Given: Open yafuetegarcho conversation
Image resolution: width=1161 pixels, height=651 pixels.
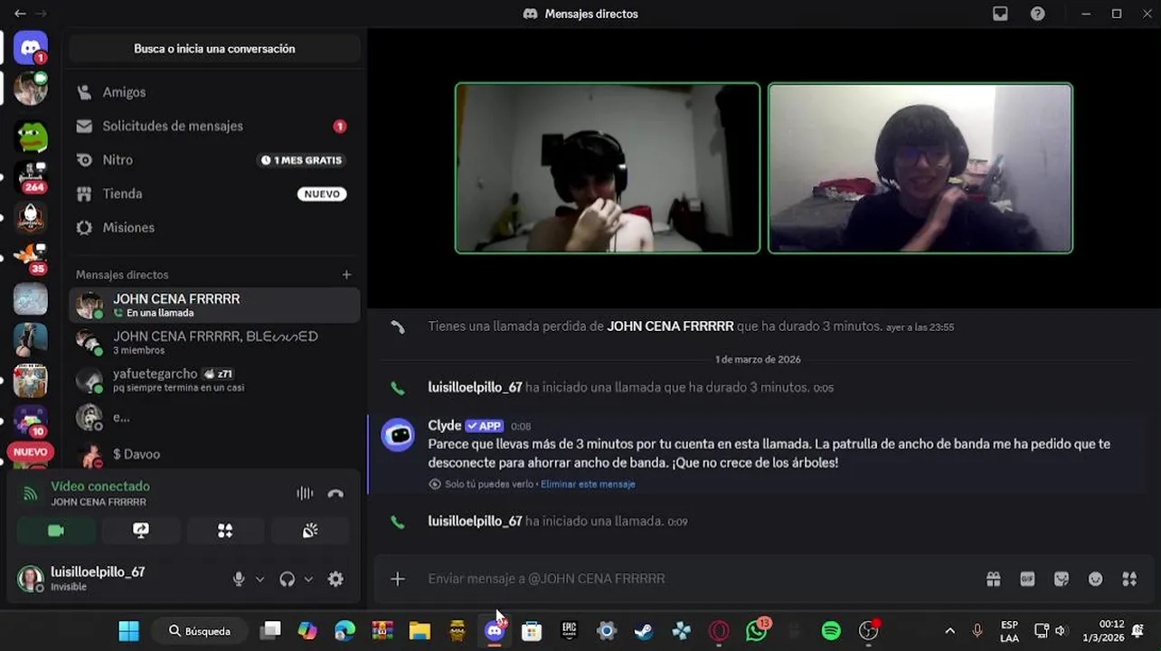Looking at the screenshot, I should coord(214,380).
